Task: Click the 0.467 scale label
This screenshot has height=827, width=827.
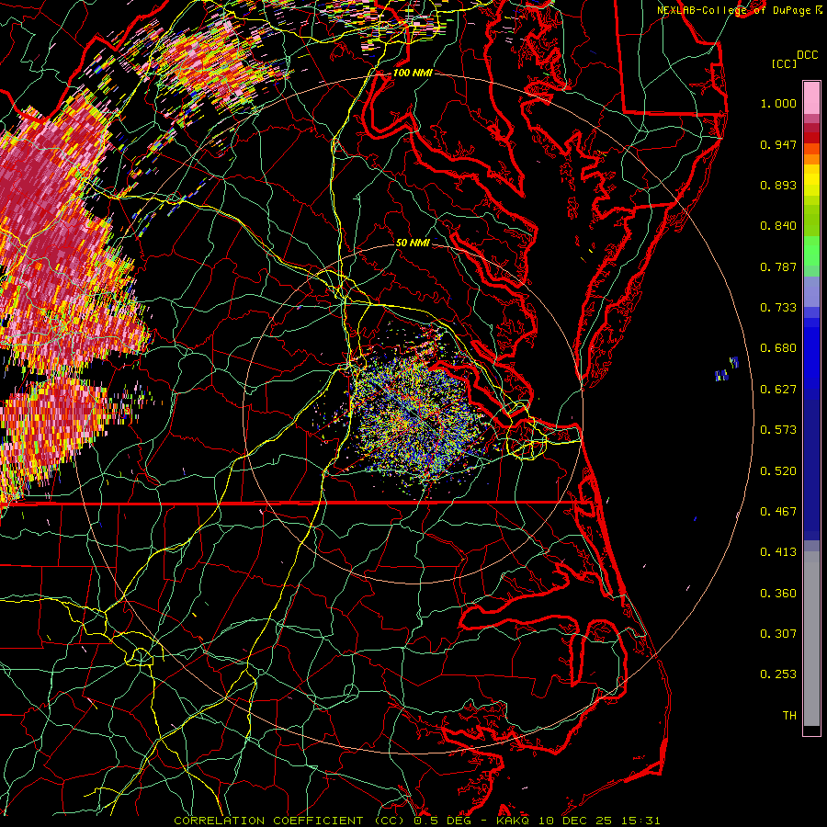Action: pos(778,512)
